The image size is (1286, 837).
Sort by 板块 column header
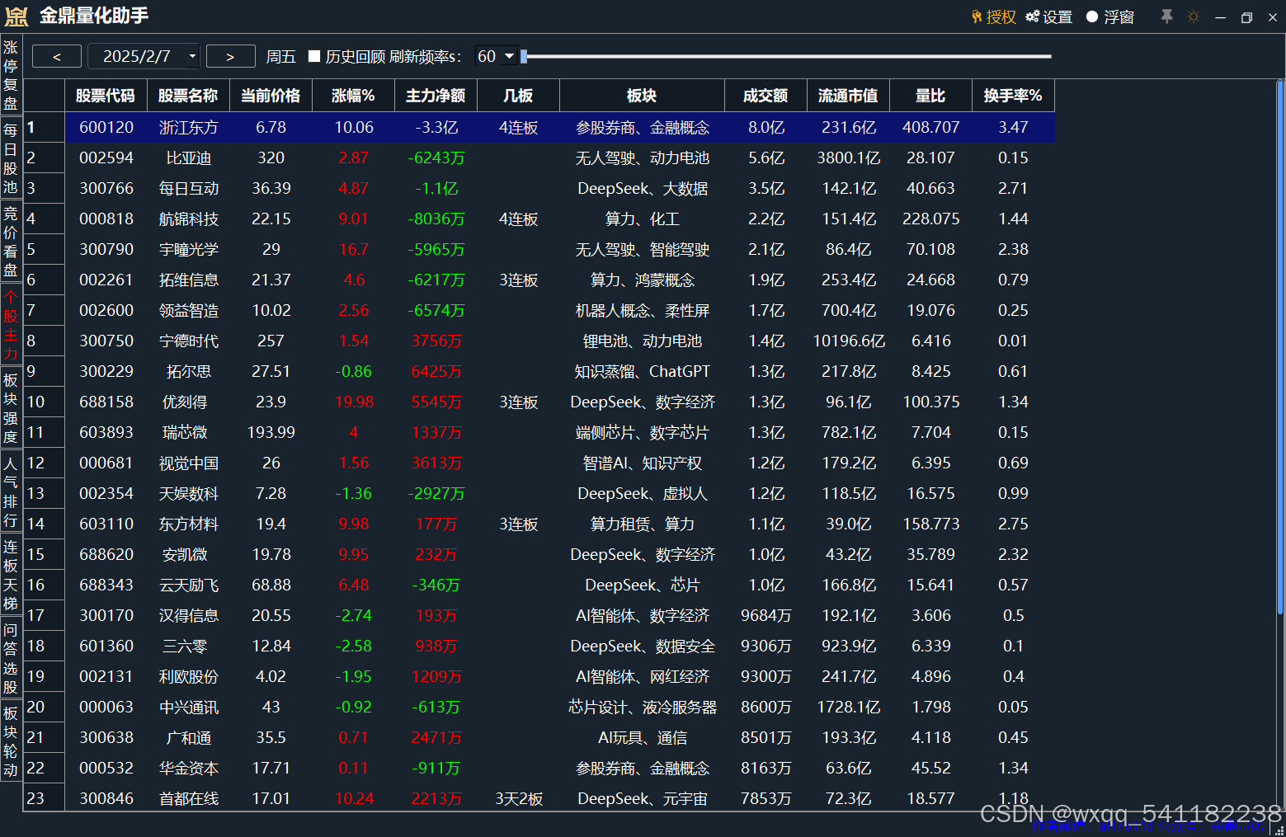click(642, 96)
